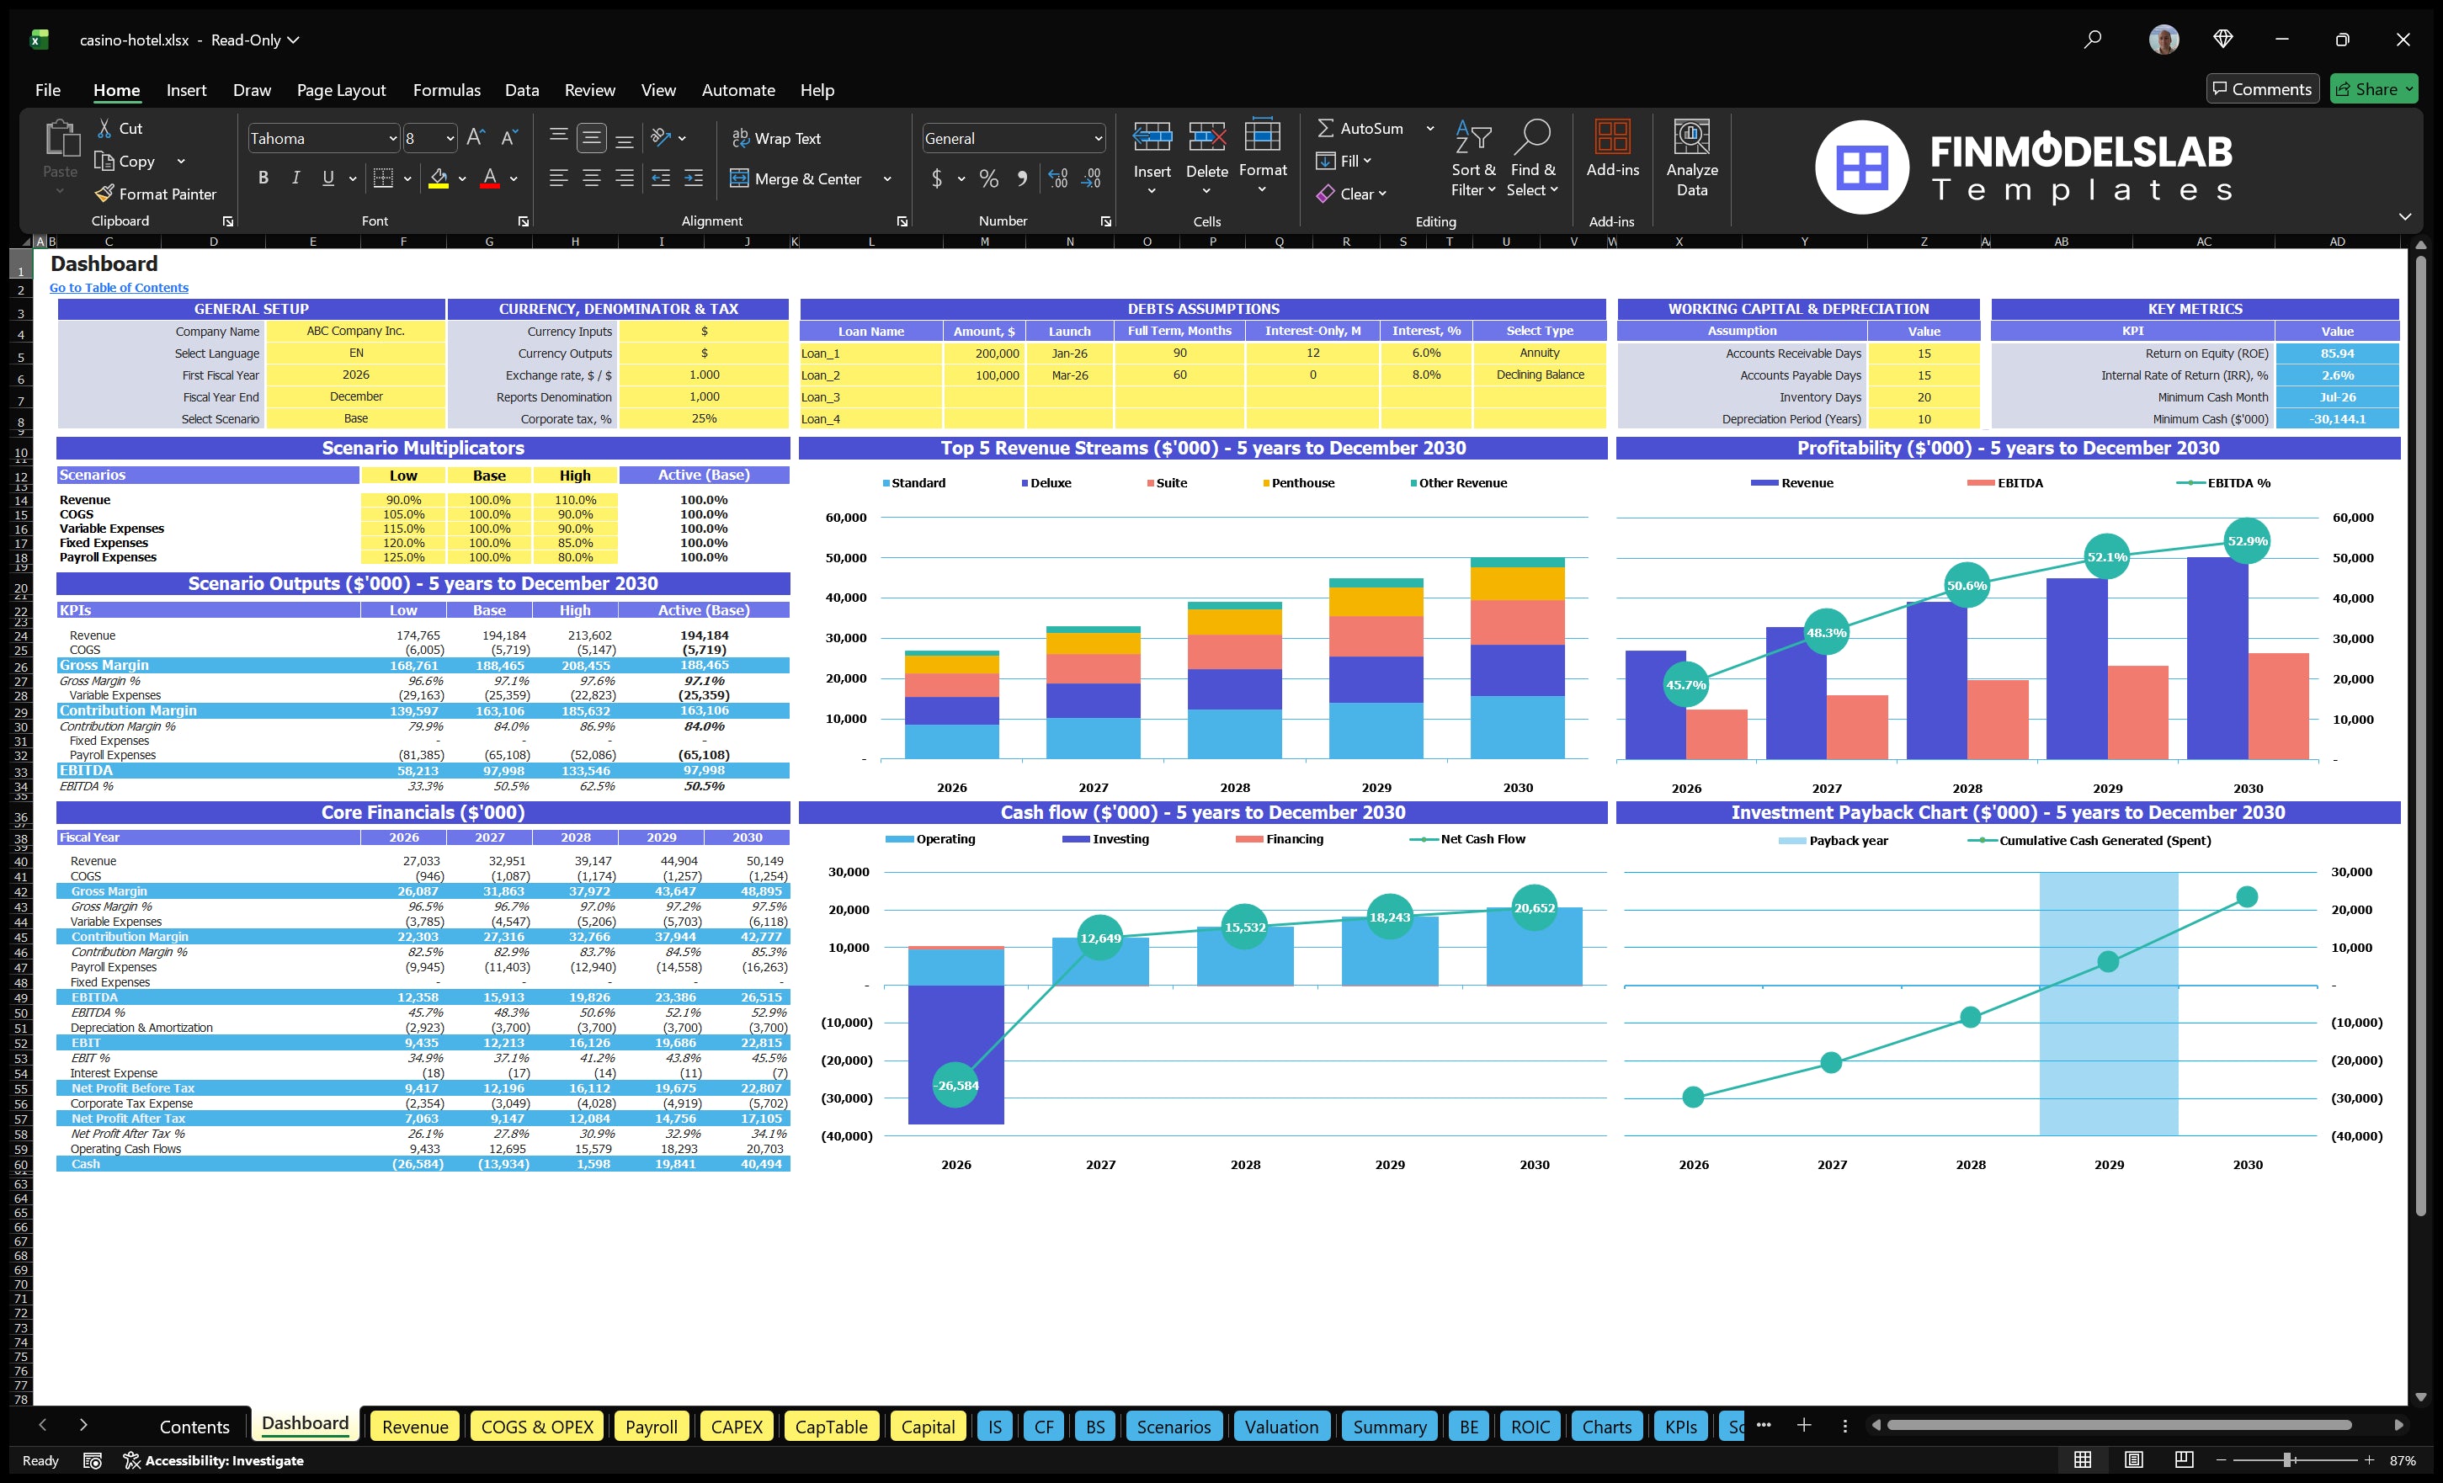Image resolution: width=2443 pixels, height=1483 pixels.
Task: Select the Format Painter tool
Action: [x=156, y=194]
